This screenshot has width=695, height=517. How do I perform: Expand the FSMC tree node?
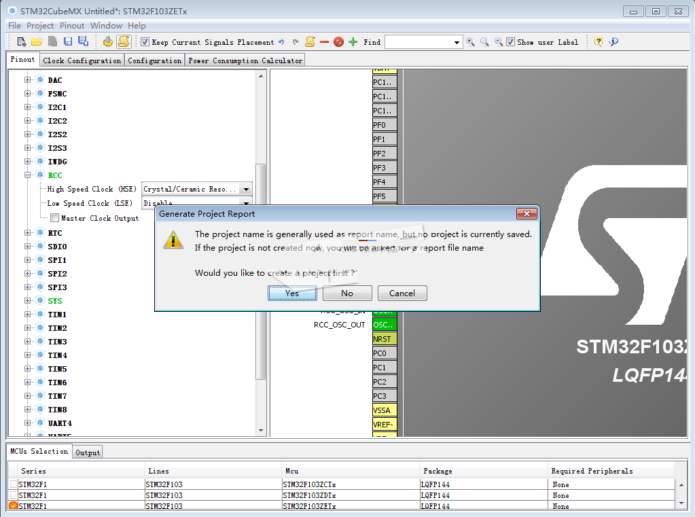coord(27,94)
